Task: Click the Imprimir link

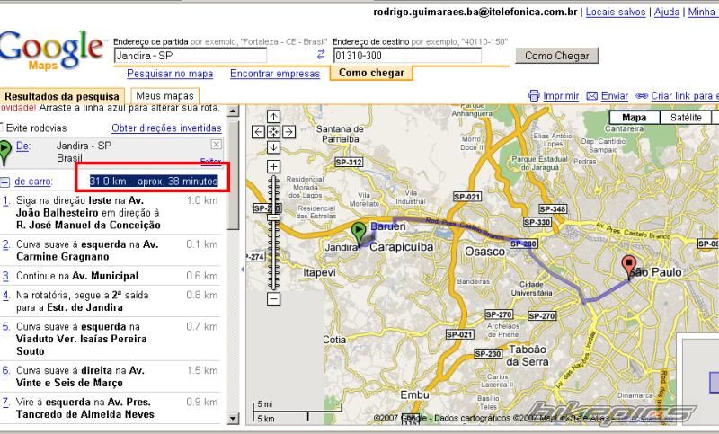Action: [561, 96]
